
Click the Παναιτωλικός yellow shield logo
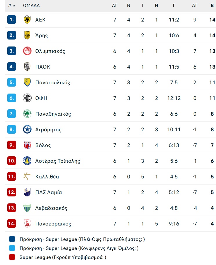pyautogui.click(x=27, y=82)
